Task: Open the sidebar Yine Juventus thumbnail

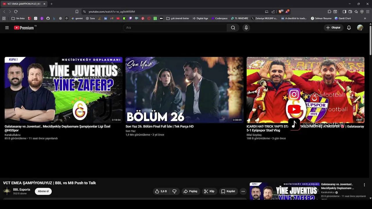Action: [x=285, y=191]
